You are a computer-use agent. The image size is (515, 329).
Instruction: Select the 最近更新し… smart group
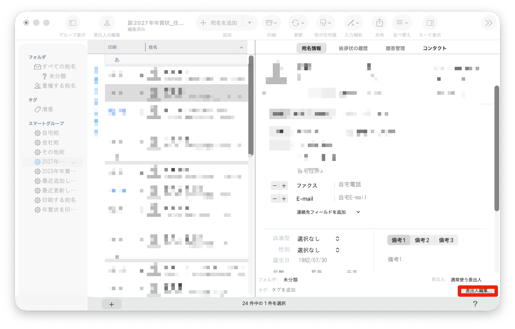(55, 190)
